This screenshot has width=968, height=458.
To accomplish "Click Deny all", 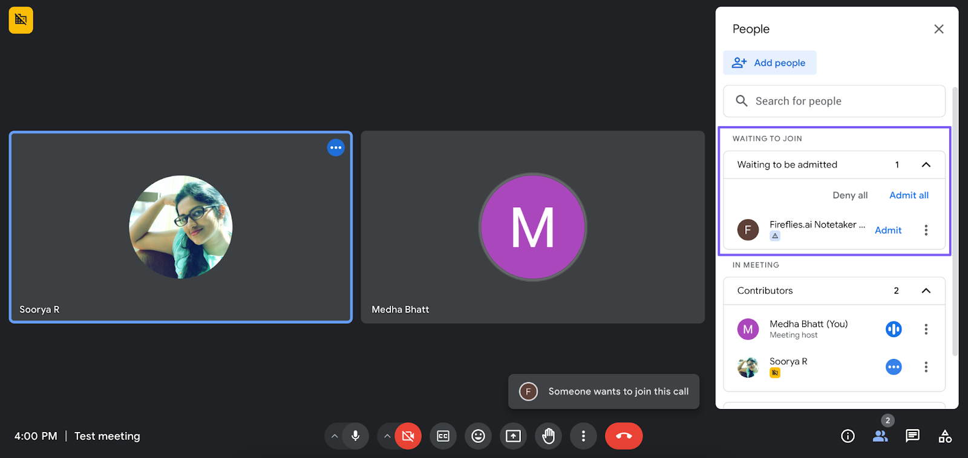I will pyautogui.click(x=850, y=195).
